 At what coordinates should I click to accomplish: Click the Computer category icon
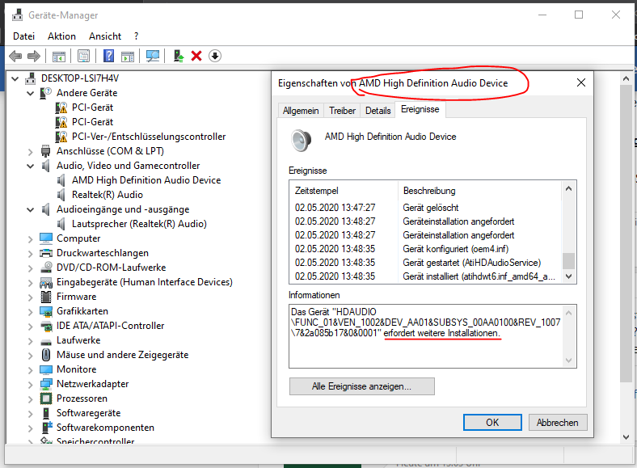pyautogui.click(x=46, y=238)
